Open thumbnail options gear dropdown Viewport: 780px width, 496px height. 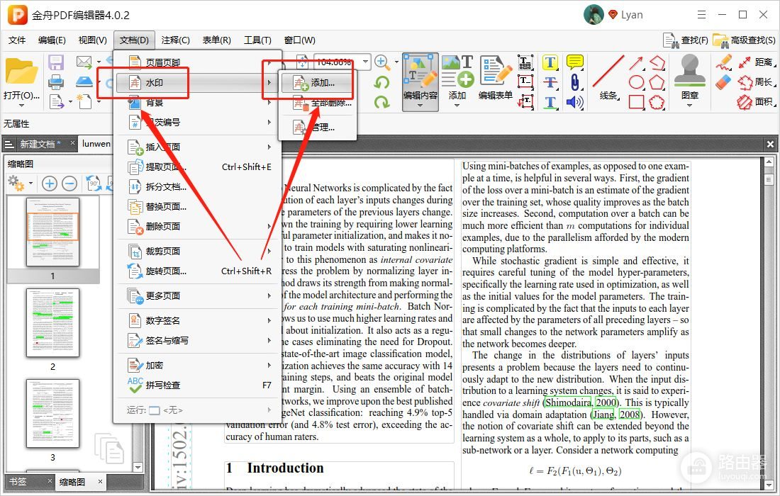pyautogui.click(x=31, y=184)
